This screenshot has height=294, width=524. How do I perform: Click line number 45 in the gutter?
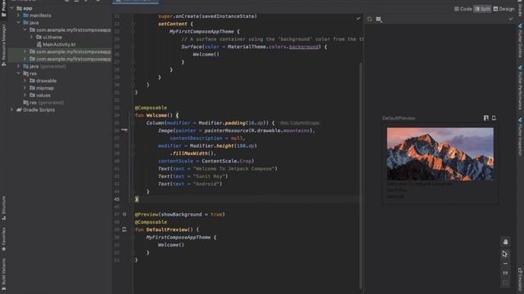(x=116, y=199)
